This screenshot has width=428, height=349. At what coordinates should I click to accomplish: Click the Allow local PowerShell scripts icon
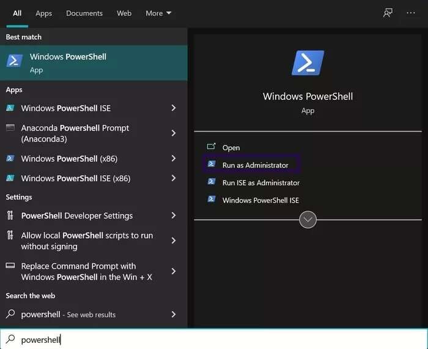10,235
